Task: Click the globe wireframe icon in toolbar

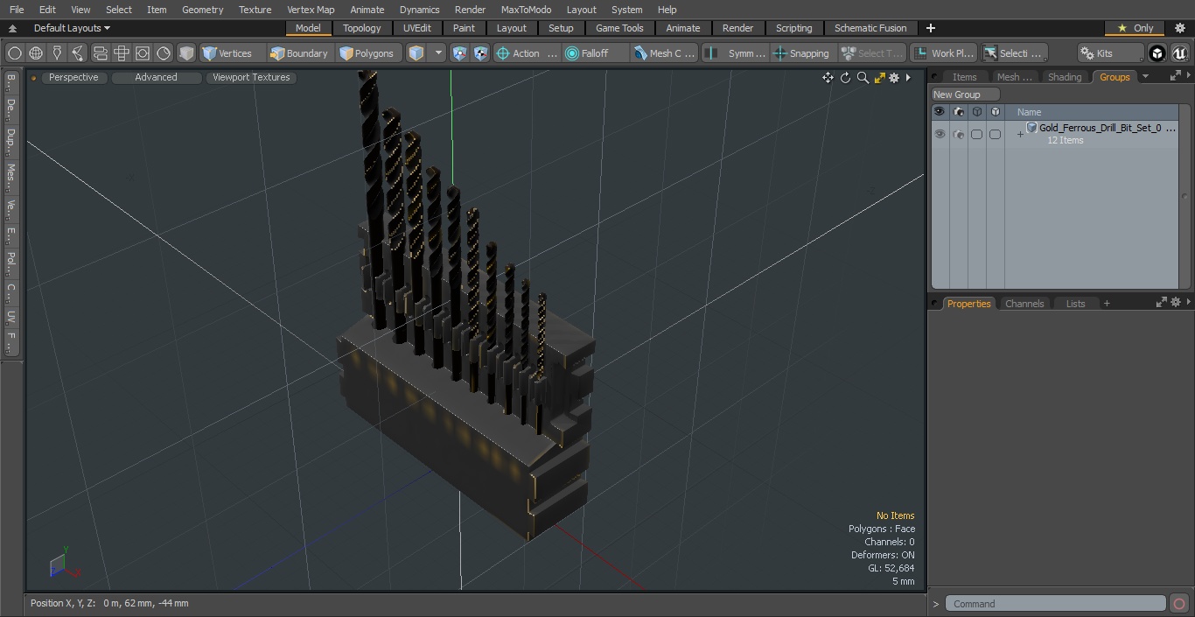Action: point(36,53)
